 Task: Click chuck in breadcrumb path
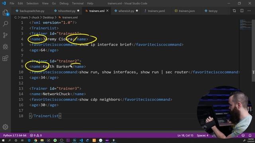(35, 17)
